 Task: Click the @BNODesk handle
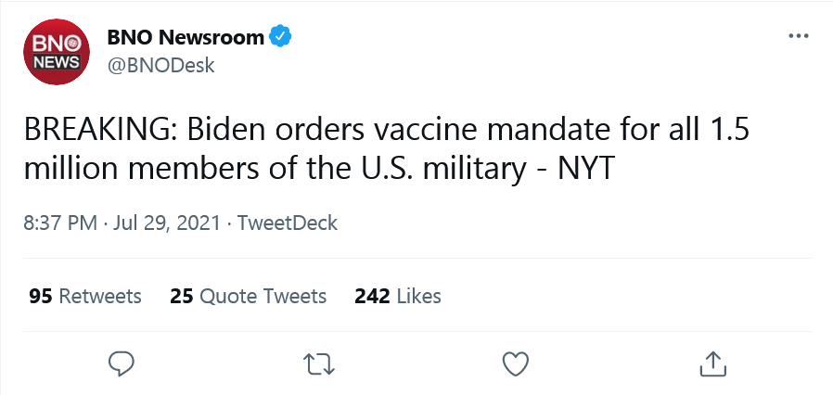coord(161,65)
